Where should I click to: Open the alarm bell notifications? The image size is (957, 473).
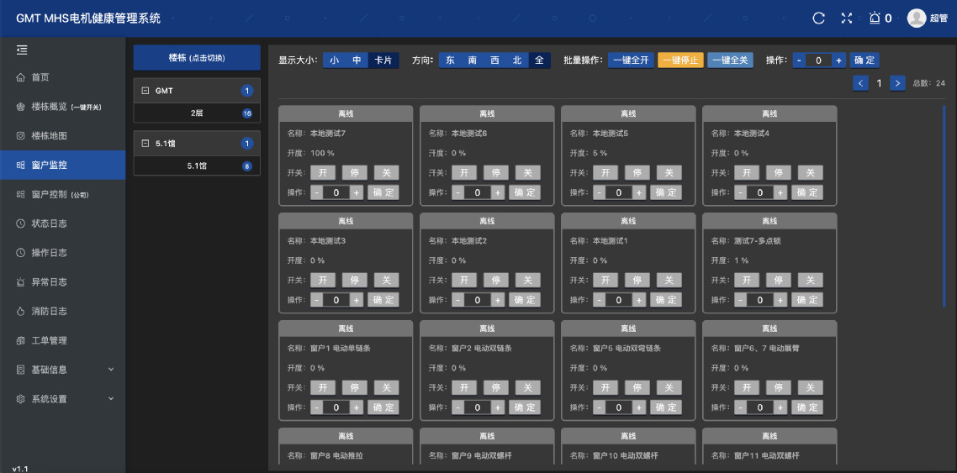[x=875, y=18]
